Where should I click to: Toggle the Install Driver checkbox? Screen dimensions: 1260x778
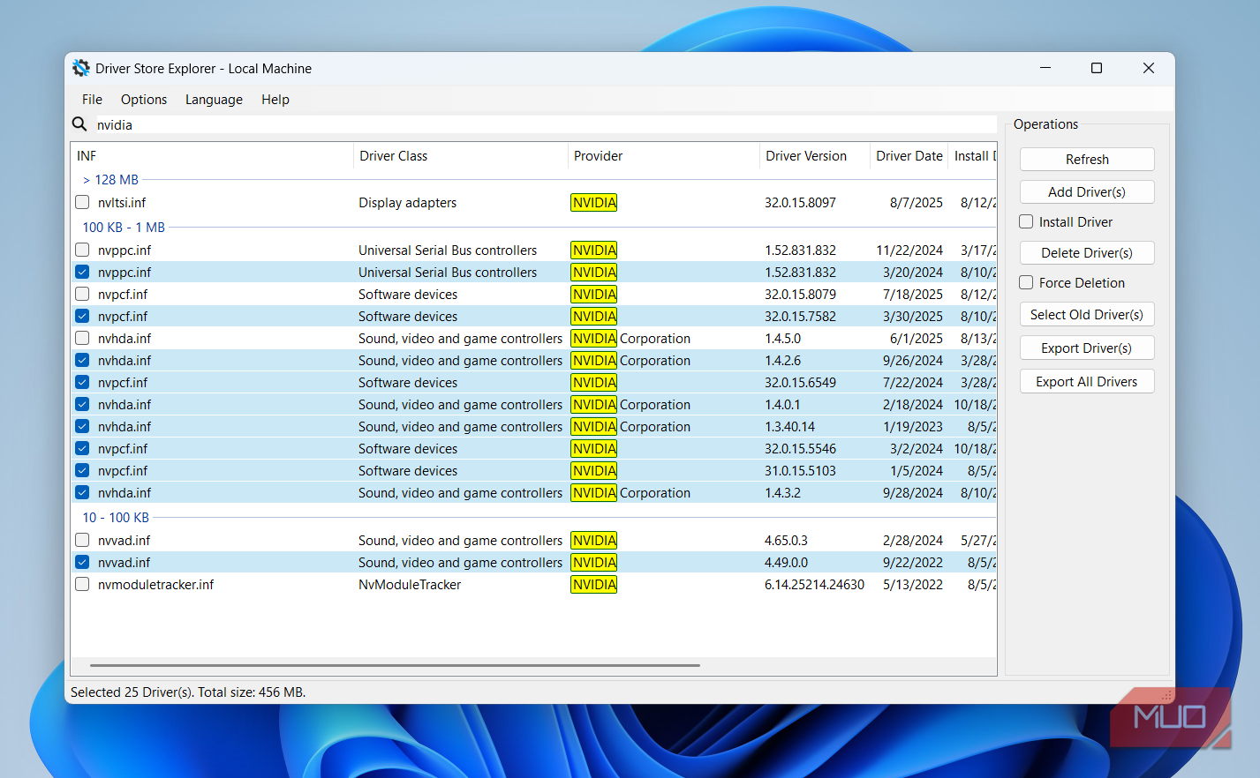(x=1026, y=221)
